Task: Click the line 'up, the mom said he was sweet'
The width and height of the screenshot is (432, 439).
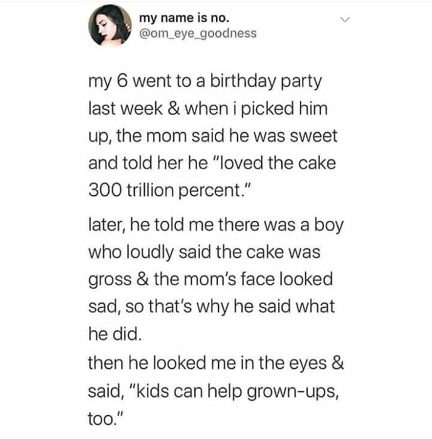Action: 213,136
